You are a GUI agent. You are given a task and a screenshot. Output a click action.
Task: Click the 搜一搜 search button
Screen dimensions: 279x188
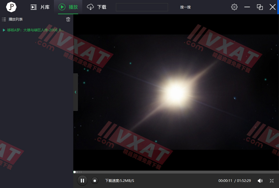(185, 7)
